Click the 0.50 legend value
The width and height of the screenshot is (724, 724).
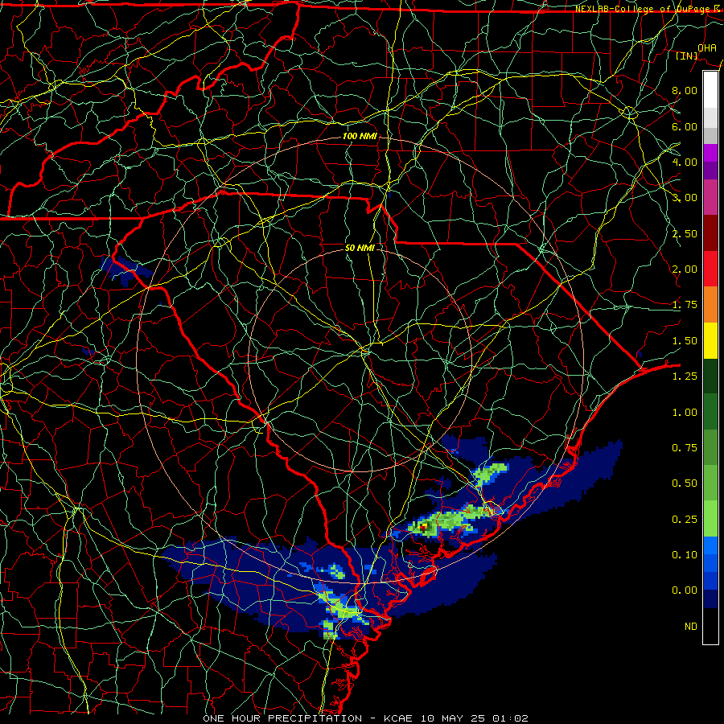click(685, 483)
